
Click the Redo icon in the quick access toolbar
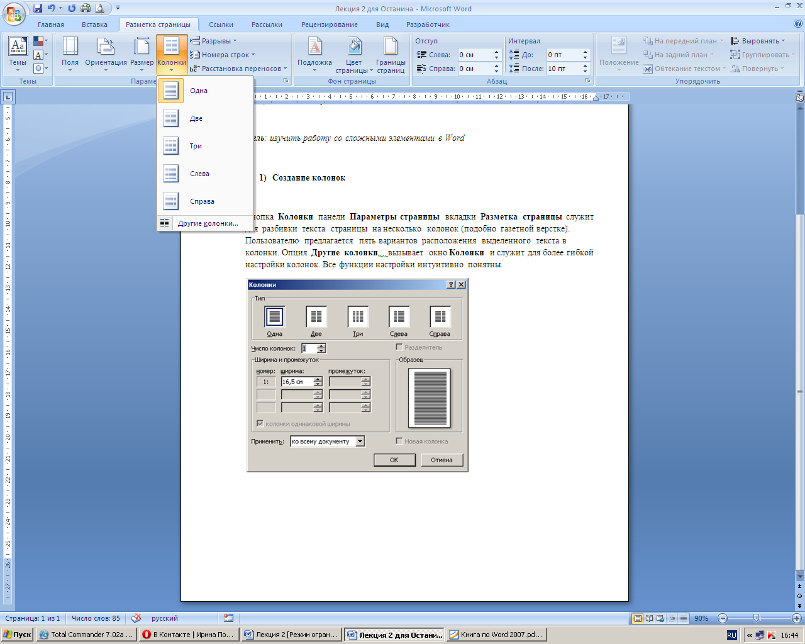[72, 8]
